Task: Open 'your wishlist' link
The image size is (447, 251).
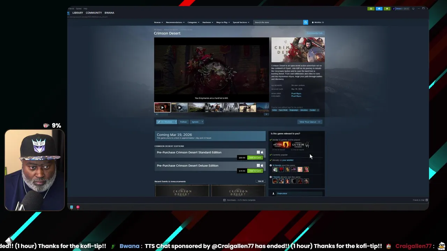Action: [x=288, y=160]
